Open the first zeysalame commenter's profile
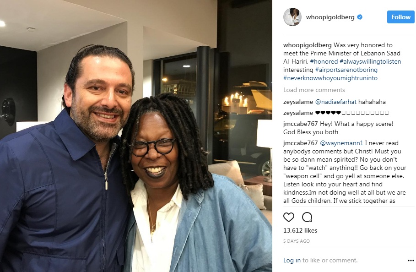The image size is (416, 272). tap(298, 102)
